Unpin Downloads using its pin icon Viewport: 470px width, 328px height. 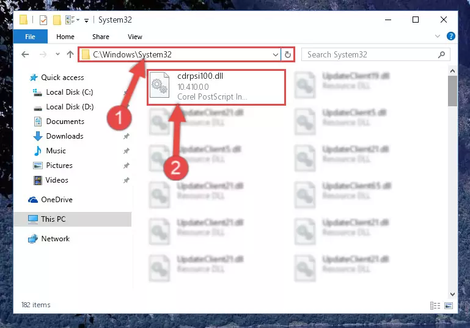126,136
